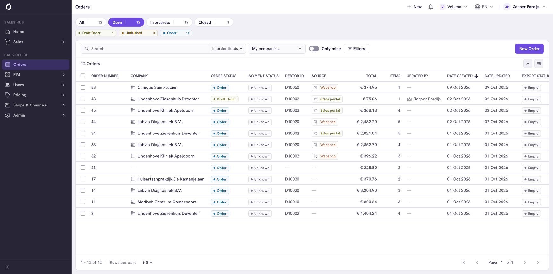Click the search magnifier icon
The height and width of the screenshot is (274, 553).
coord(87,49)
